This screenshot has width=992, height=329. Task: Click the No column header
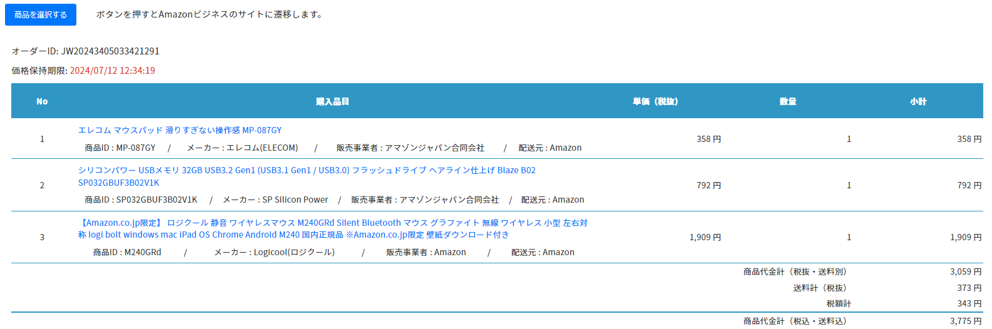coord(42,101)
